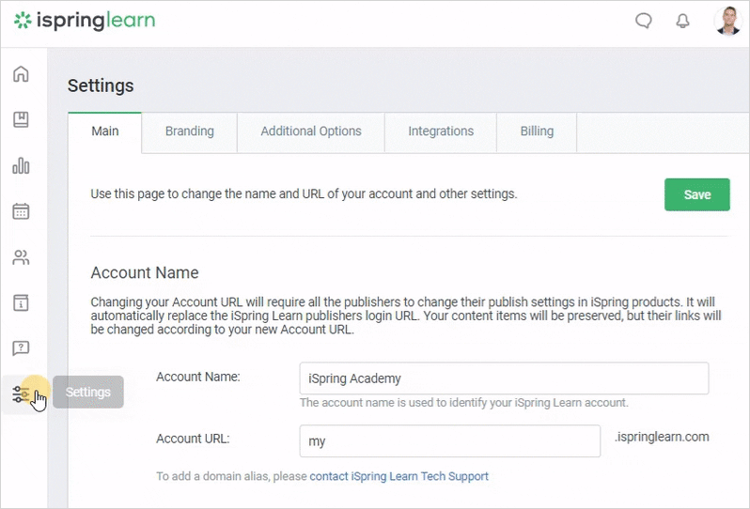This screenshot has height=509, width=750.
Task: Click the 'Account Name:' field label
Action: 198,377
